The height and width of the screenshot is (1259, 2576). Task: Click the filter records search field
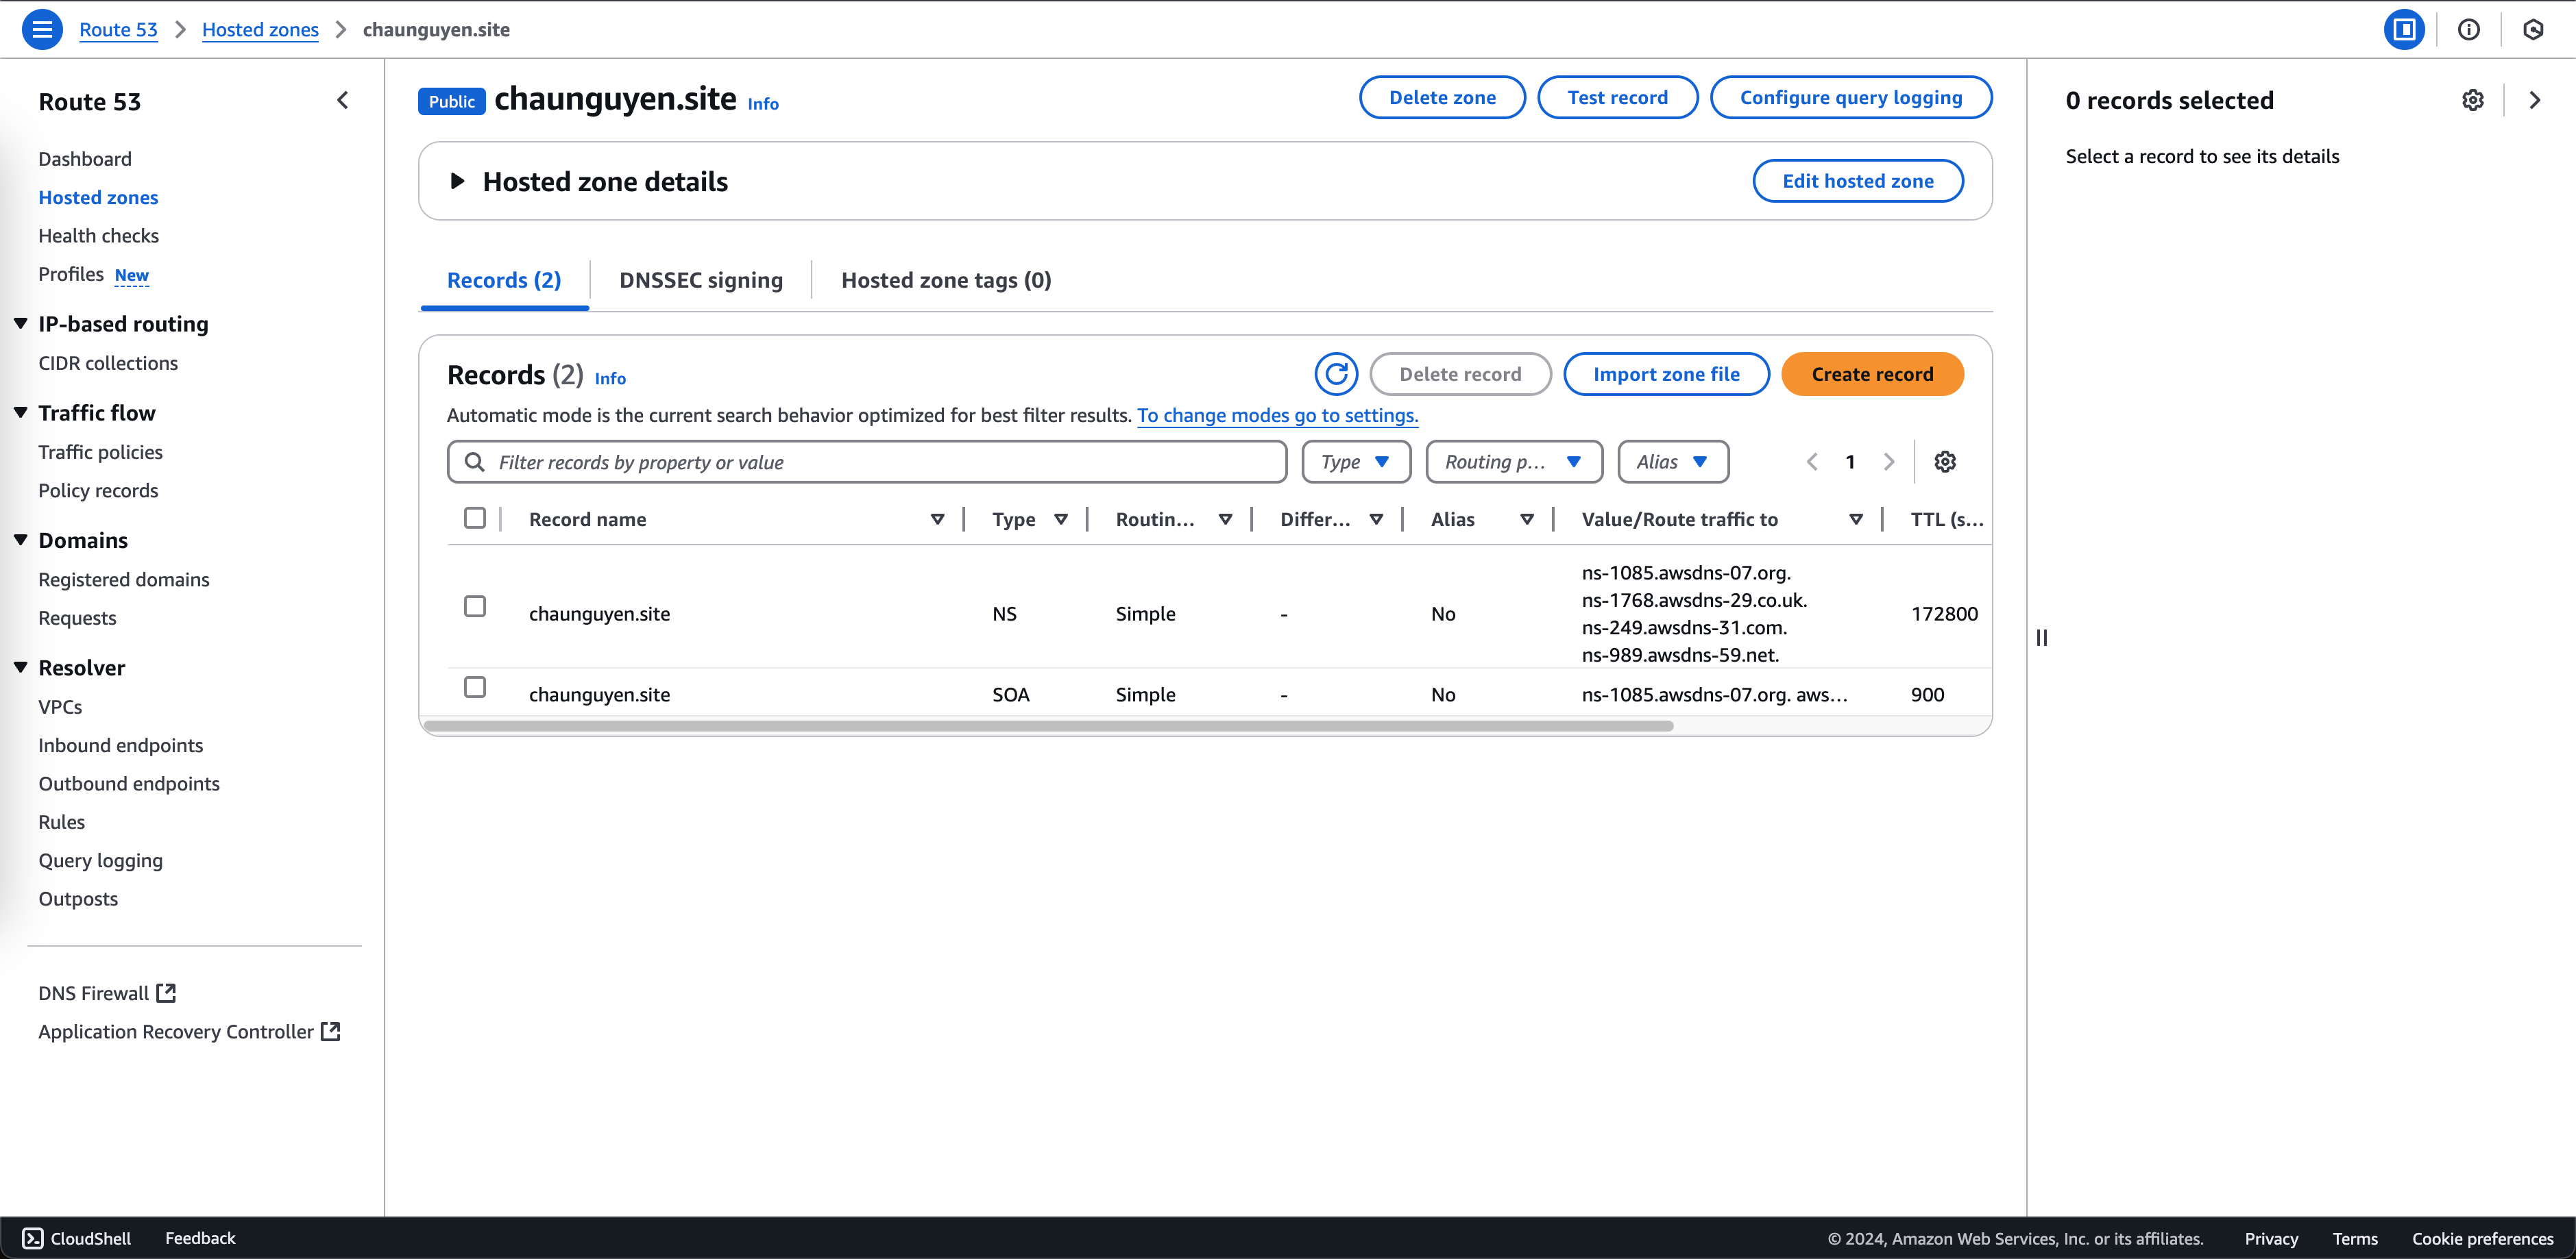coord(867,462)
